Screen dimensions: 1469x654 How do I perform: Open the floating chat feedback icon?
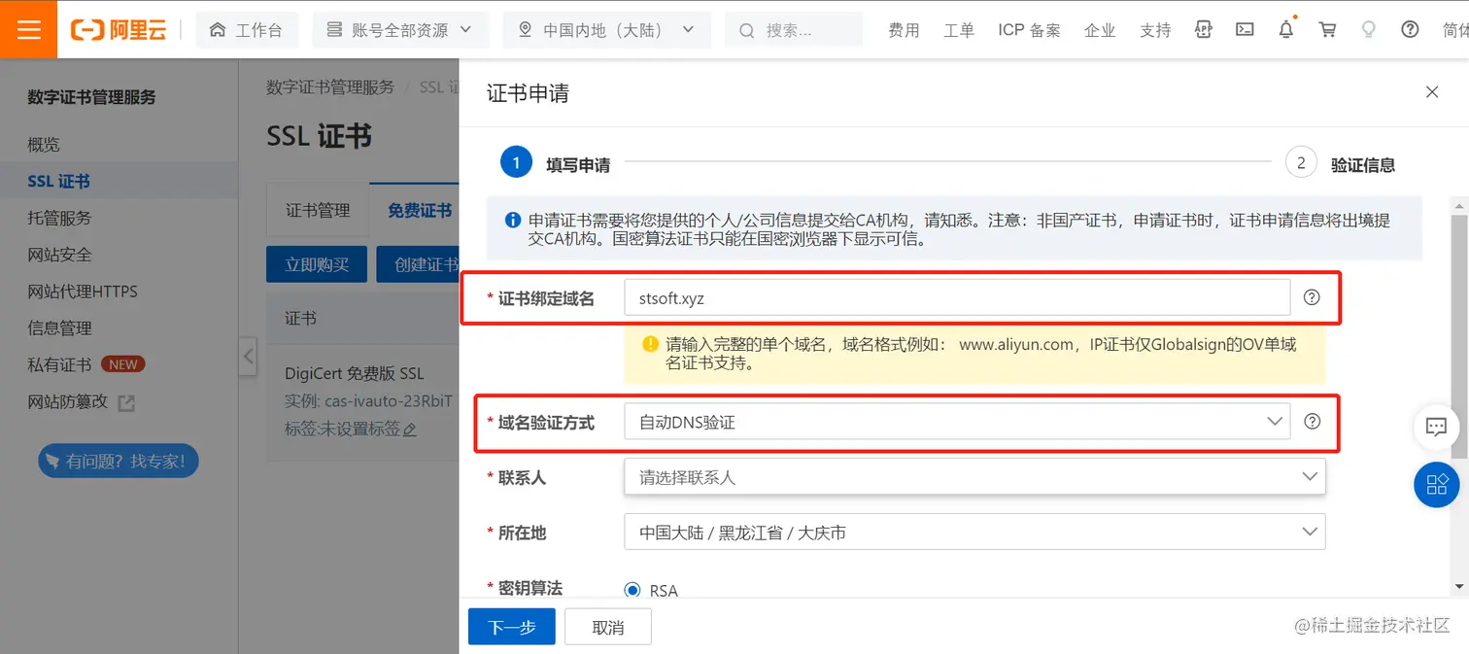[x=1436, y=426]
